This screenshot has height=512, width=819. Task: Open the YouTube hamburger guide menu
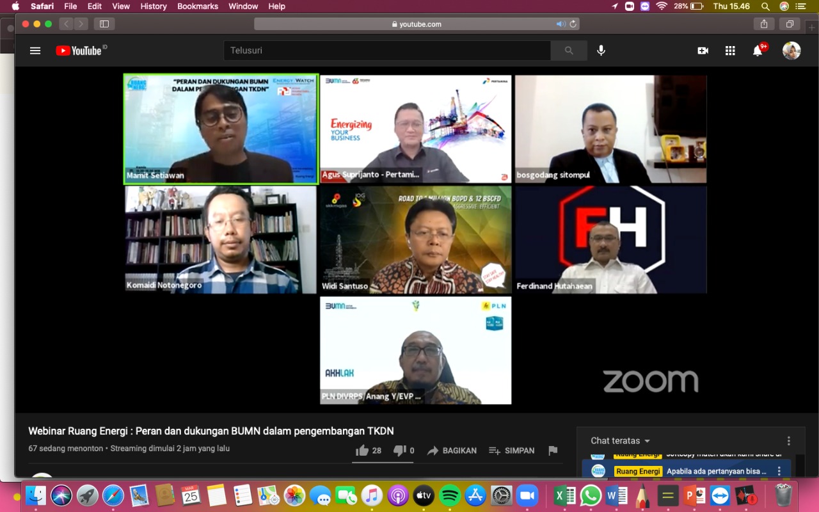point(35,51)
